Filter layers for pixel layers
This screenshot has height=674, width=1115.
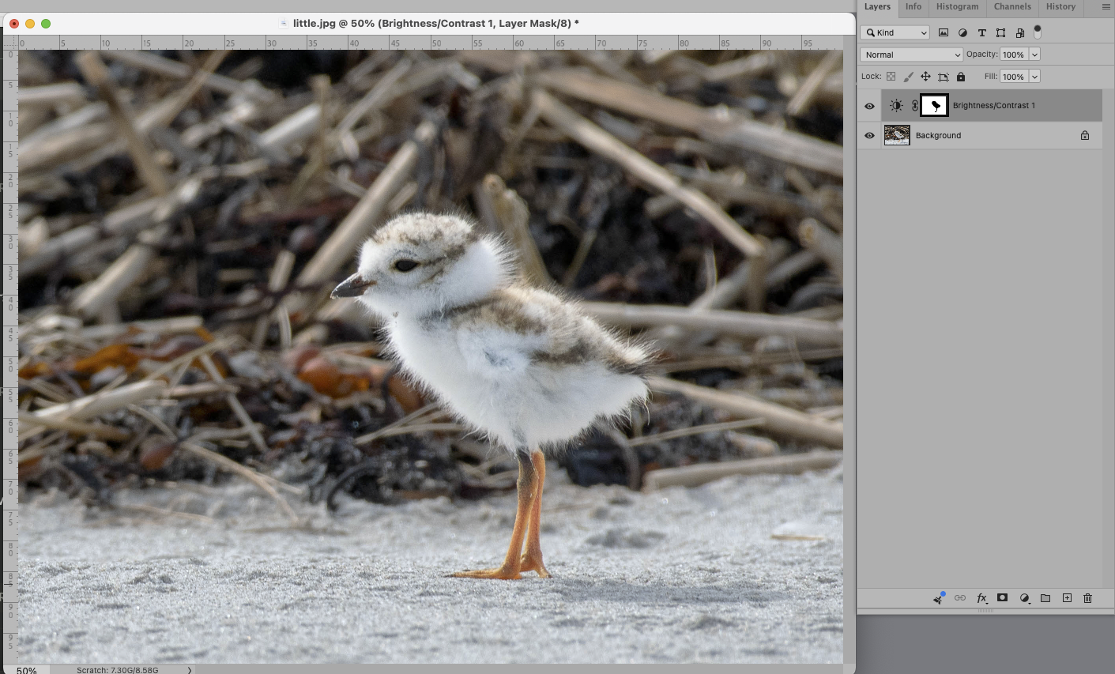pyautogui.click(x=944, y=32)
